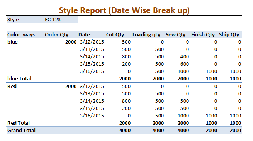Click the 'blue Total' row label
This screenshot has width=253, height=141.
(19, 78)
